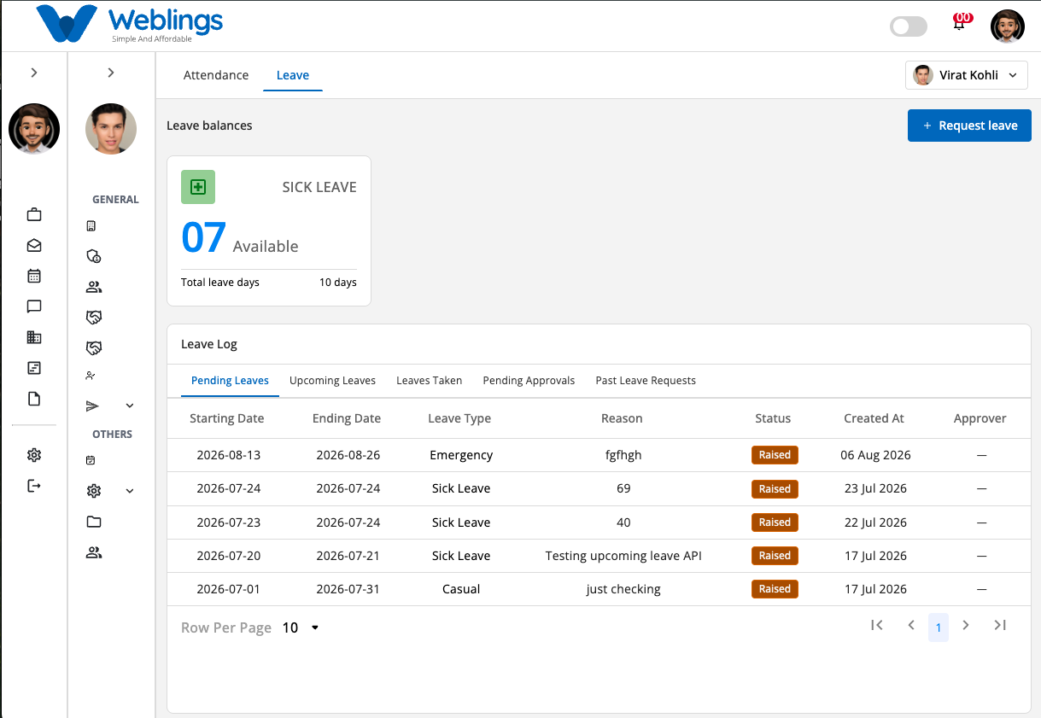Click the reason text "Testing upcoming leave API"
The image size is (1041, 718).
pos(623,556)
